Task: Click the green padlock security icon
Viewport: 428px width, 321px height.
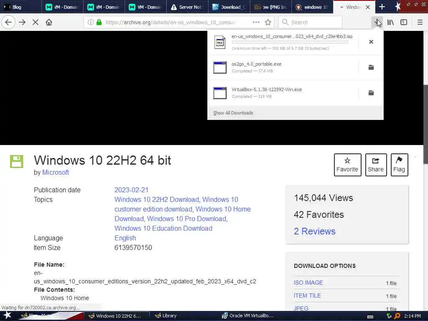Action: (x=99, y=23)
